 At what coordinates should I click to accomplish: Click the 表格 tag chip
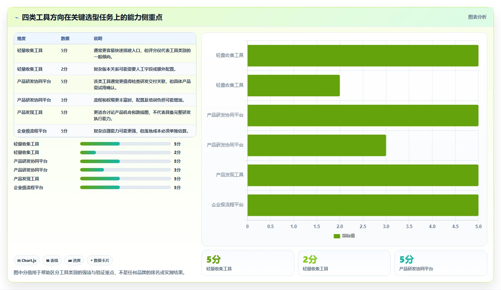[52, 260]
